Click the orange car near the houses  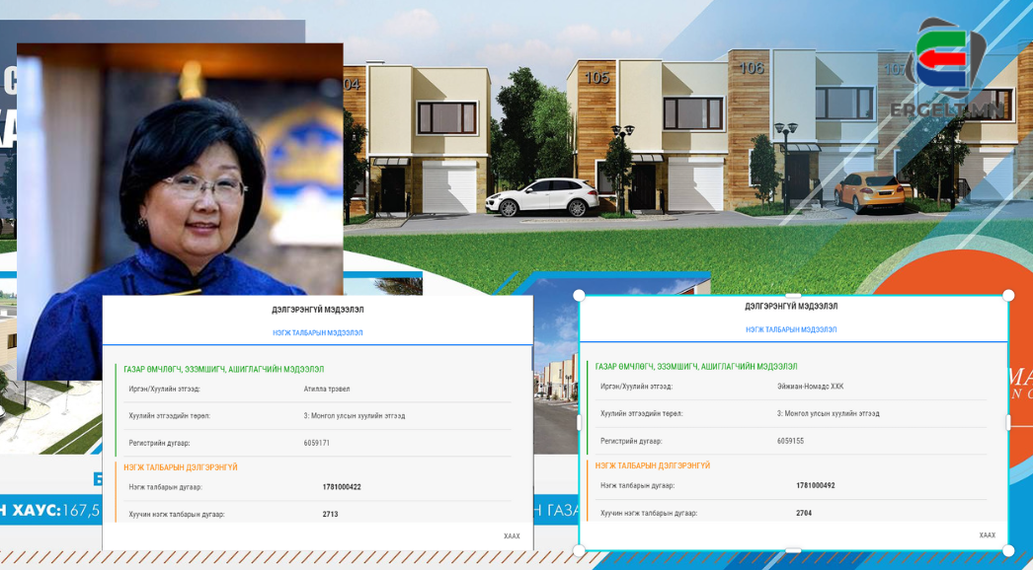pos(871,191)
